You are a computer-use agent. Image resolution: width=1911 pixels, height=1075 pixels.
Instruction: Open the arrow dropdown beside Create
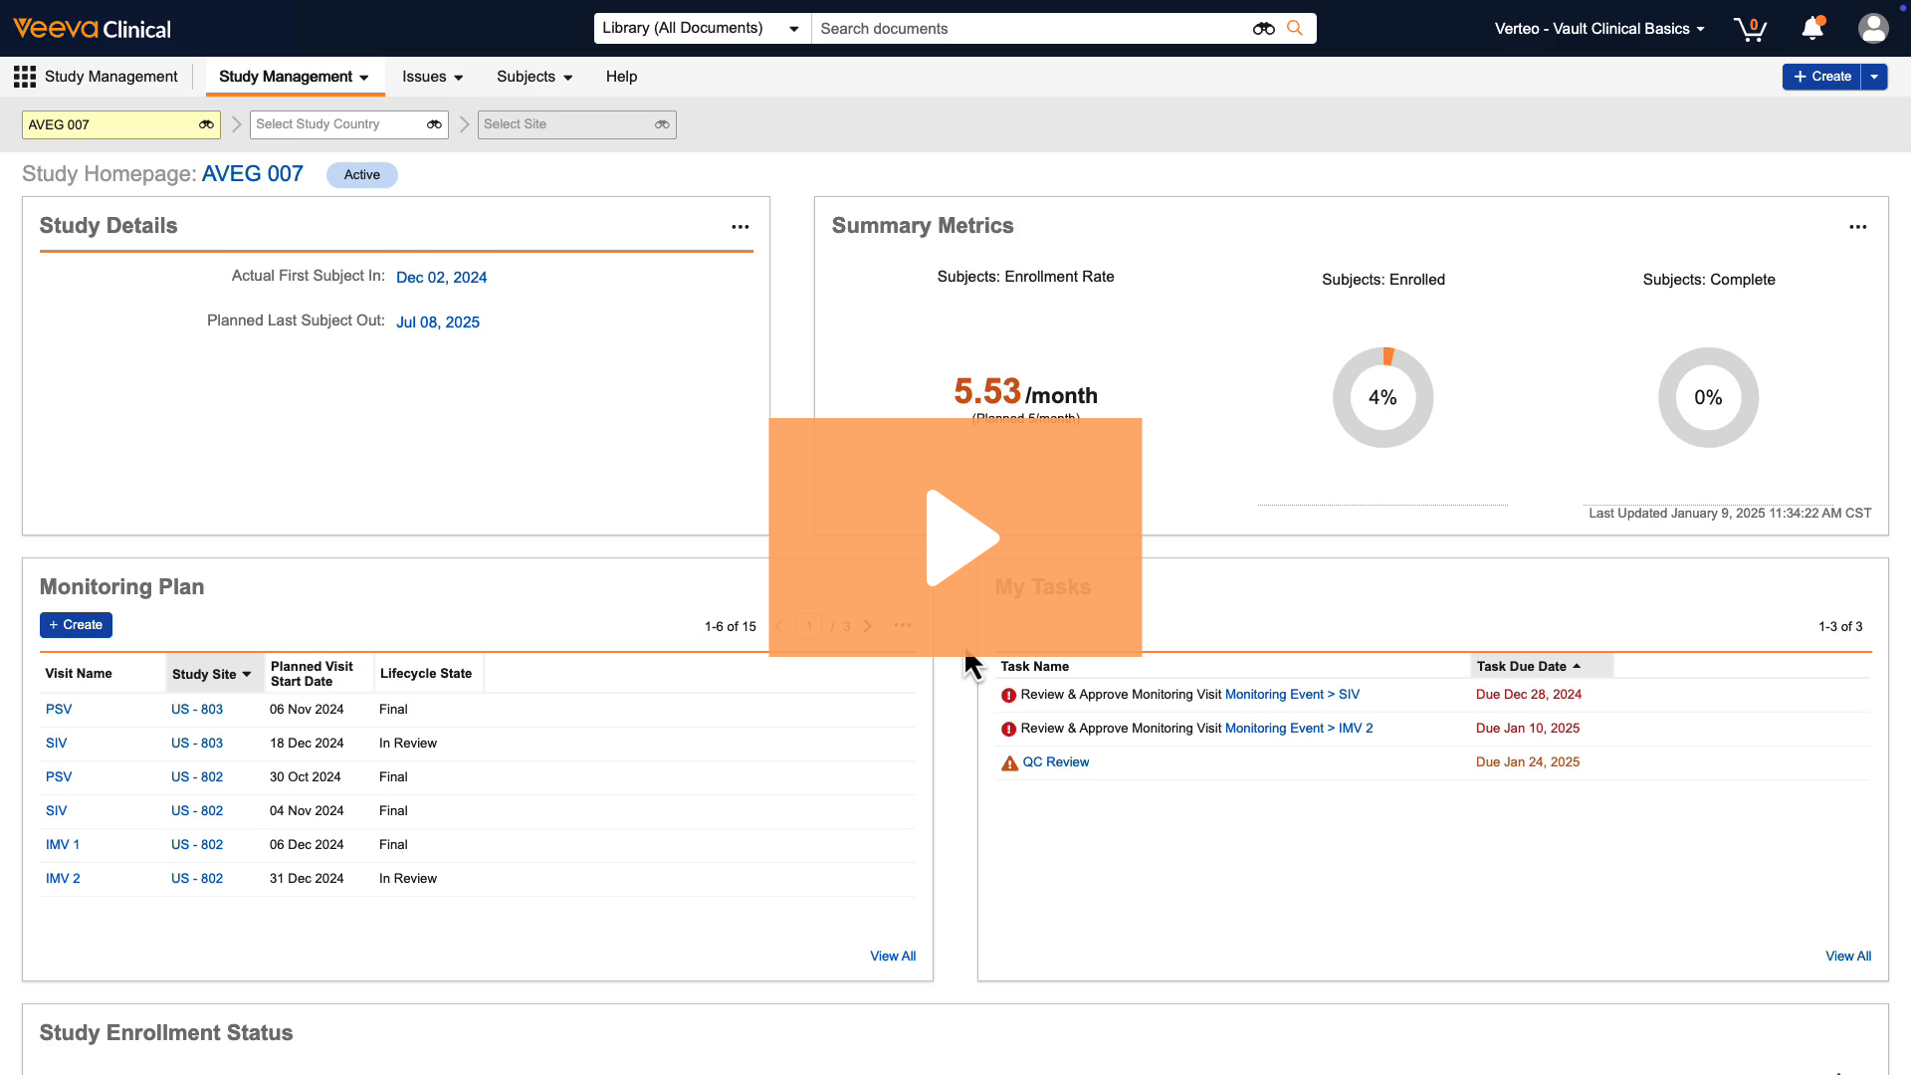1874,77
